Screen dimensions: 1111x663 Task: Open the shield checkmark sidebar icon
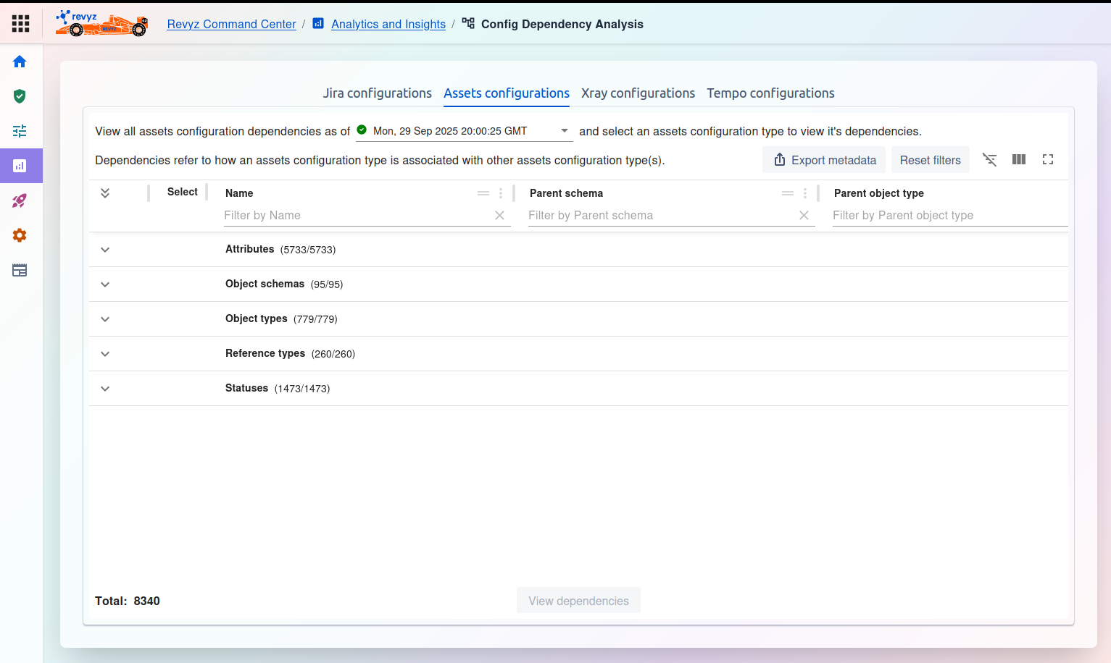[20, 96]
